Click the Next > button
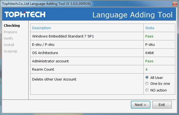The image size is (179, 115). click(140, 105)
